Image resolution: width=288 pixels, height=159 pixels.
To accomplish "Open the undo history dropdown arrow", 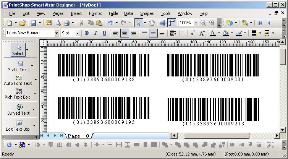I will click(x=116, y=23).
